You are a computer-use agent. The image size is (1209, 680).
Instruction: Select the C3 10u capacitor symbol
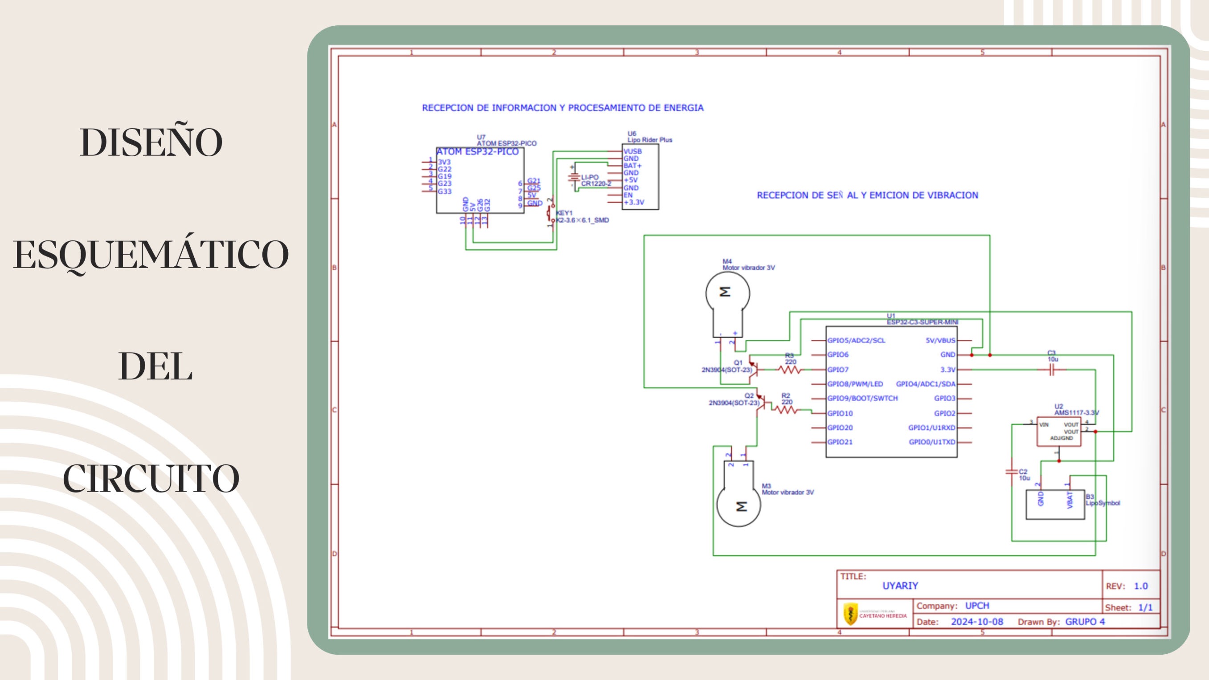click(x=1052, y=370)
